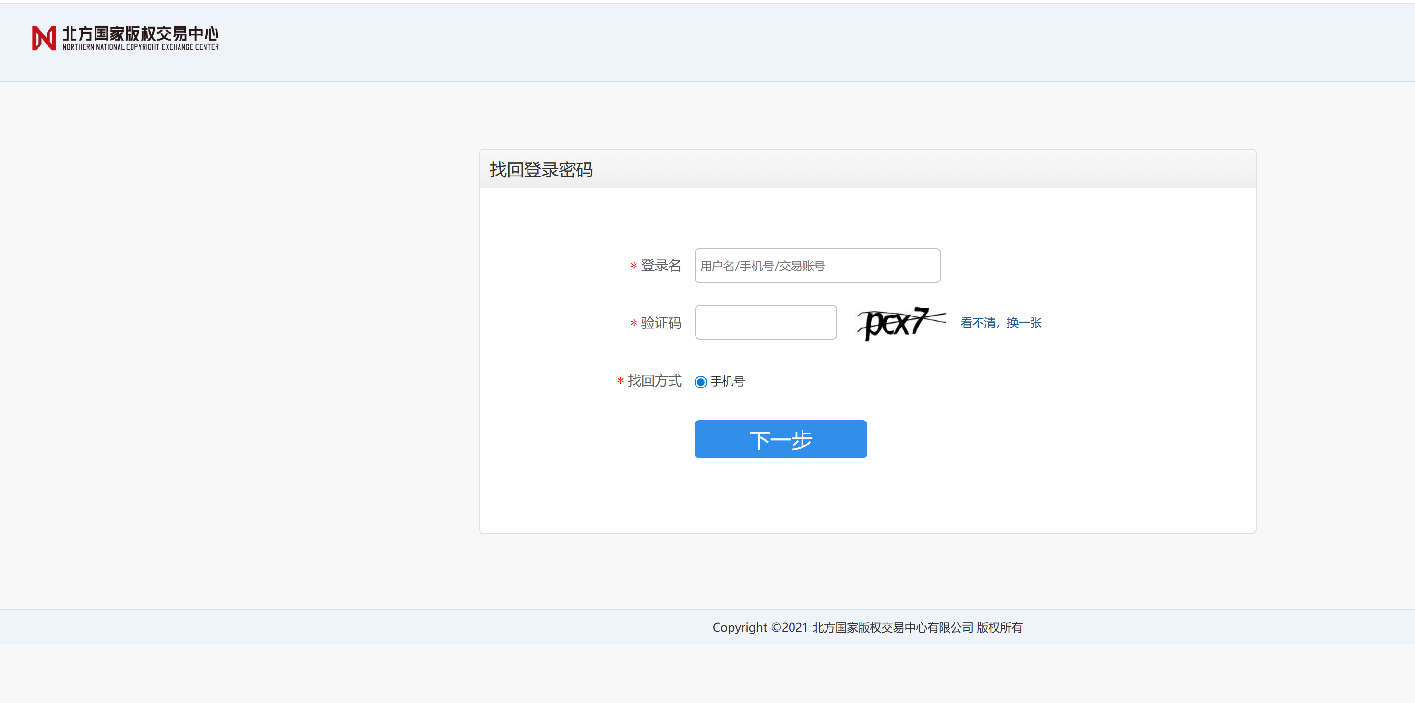Click the red asterisk beside 找回方式
This screenshot has width=1415, height=703.
tap(620, 381)
